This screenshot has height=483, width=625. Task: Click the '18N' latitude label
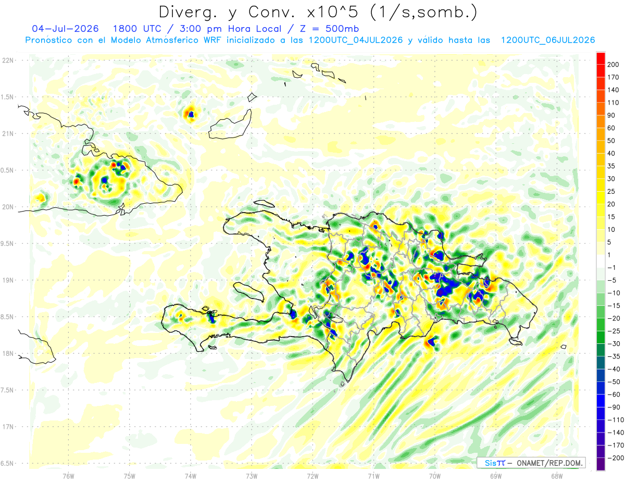pos(7,353)
